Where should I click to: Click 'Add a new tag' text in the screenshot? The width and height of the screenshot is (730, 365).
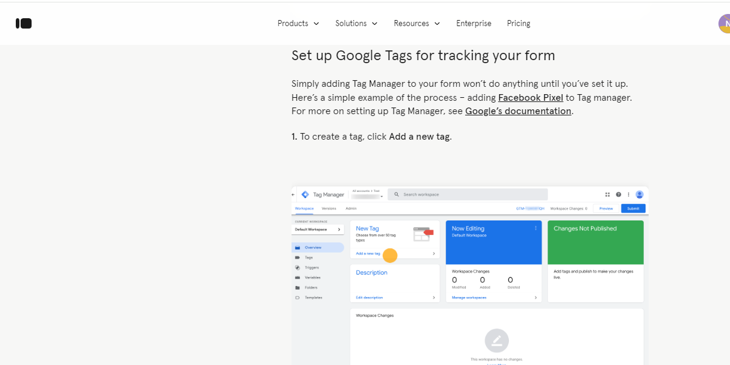(368, 253)
